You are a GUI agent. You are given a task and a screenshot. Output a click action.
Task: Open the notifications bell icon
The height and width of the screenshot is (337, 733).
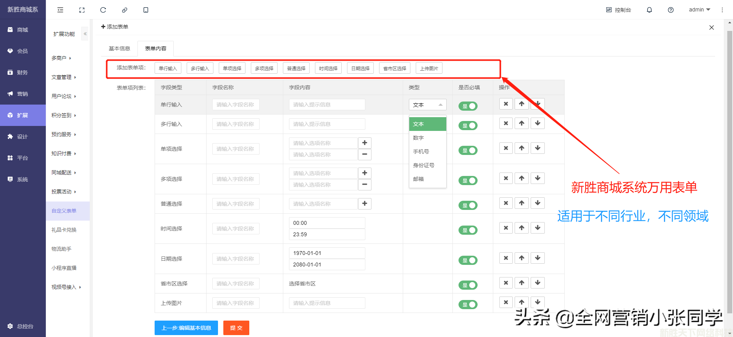[649, 10]
